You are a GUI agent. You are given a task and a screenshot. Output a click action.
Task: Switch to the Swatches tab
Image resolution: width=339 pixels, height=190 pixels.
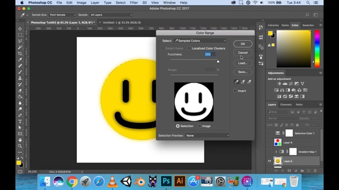point(308,25)
